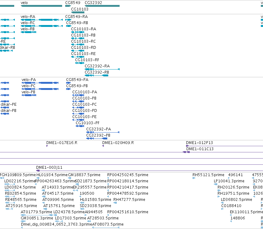
Task: Open the CG10103-PF protein feature
Action: (x=80, y=126)
